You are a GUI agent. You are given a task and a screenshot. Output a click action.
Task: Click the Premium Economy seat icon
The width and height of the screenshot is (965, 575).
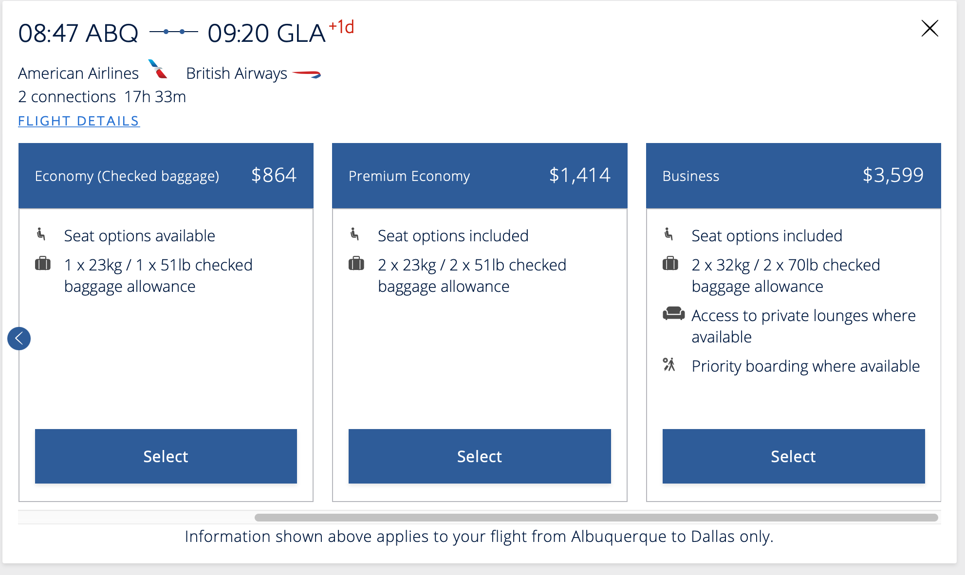[355, 234]
